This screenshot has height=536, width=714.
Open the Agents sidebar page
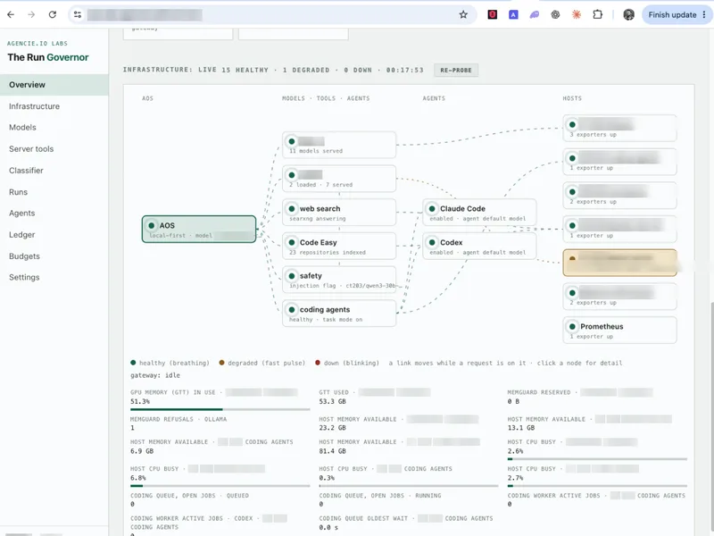(x=54, y=213)
